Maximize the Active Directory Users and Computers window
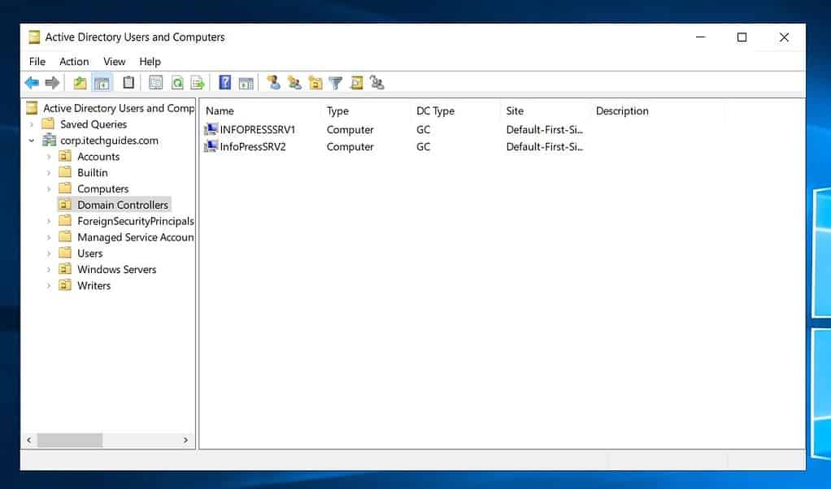831x489 pixels. pyautogui.click(x=742, y=37)
